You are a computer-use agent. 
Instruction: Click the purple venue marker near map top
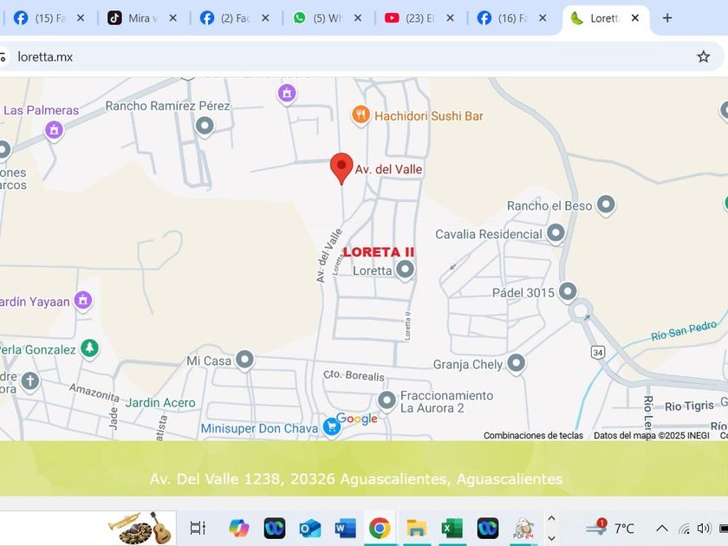[x=287, y=94]
